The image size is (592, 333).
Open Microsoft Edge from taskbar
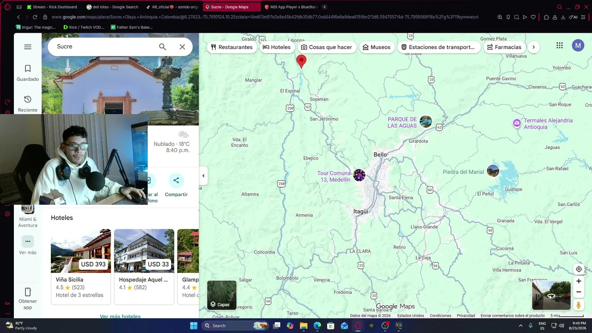coord(317,326)
